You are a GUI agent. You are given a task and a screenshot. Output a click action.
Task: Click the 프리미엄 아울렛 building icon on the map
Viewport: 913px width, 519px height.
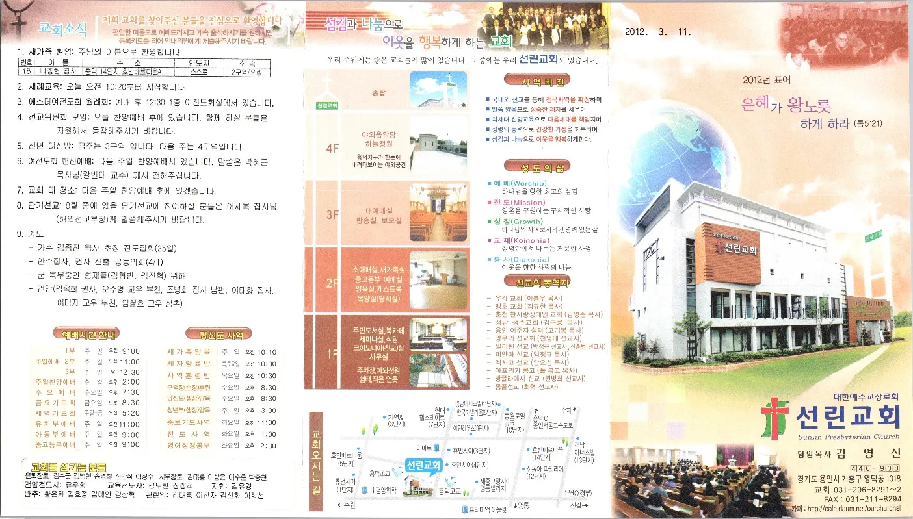click(464, 509)
